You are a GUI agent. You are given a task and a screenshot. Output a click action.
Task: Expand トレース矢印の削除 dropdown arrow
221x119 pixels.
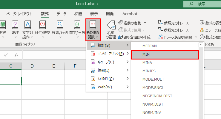click(x=196, y=37)
